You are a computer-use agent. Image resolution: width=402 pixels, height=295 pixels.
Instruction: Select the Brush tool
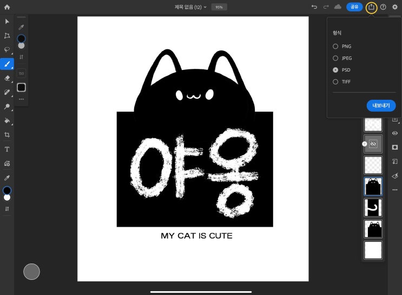(7, 64)
